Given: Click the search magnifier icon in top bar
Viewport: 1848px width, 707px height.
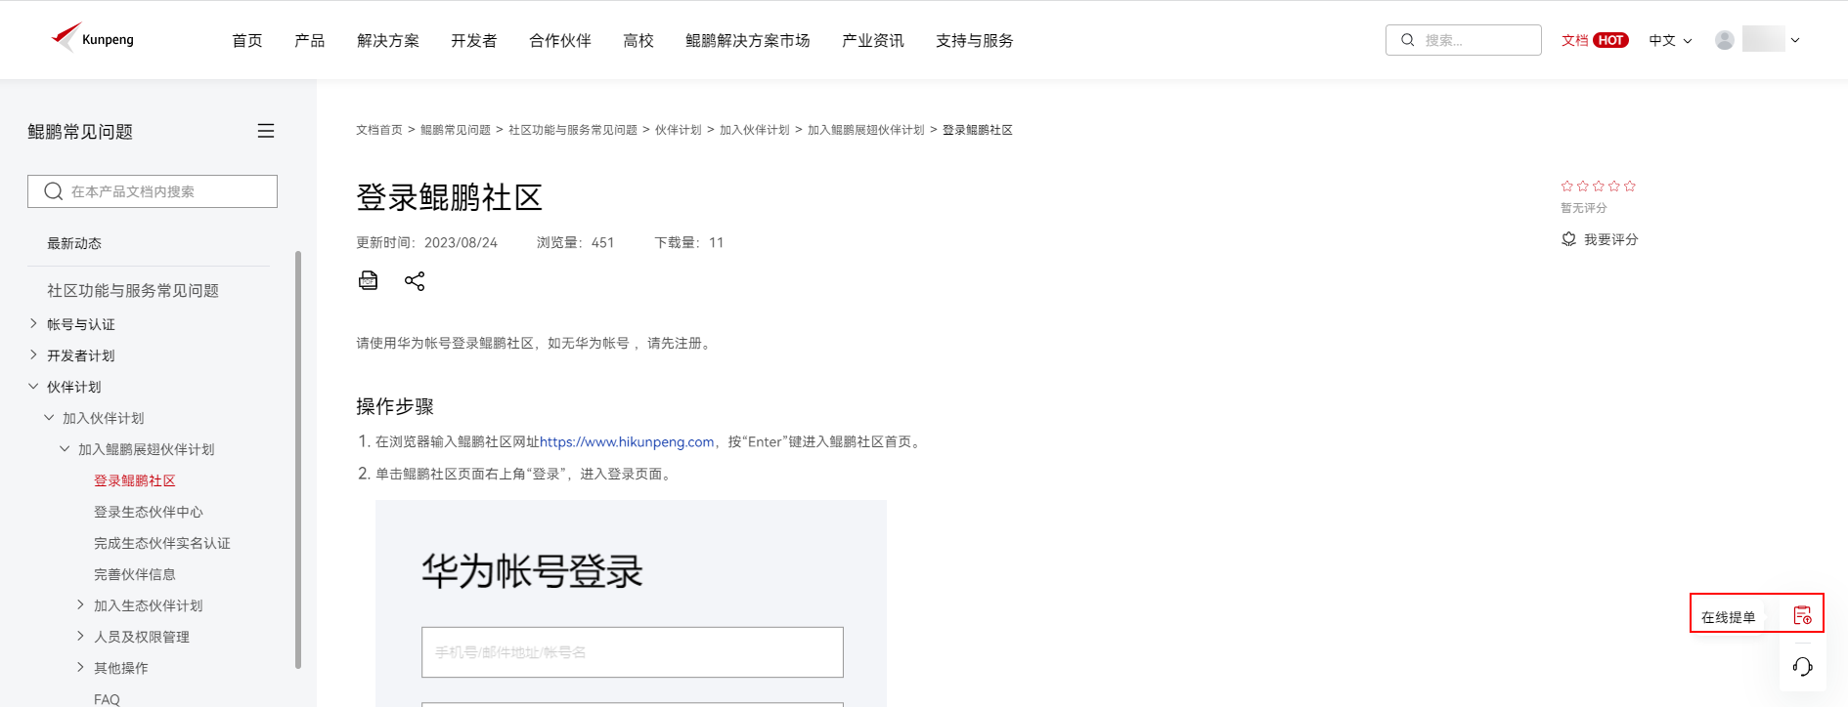Looking at the screenshot, I should tap(1408, 40).
